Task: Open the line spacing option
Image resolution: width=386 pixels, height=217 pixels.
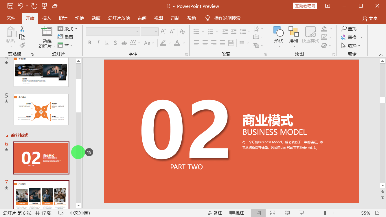Action: 245,31
